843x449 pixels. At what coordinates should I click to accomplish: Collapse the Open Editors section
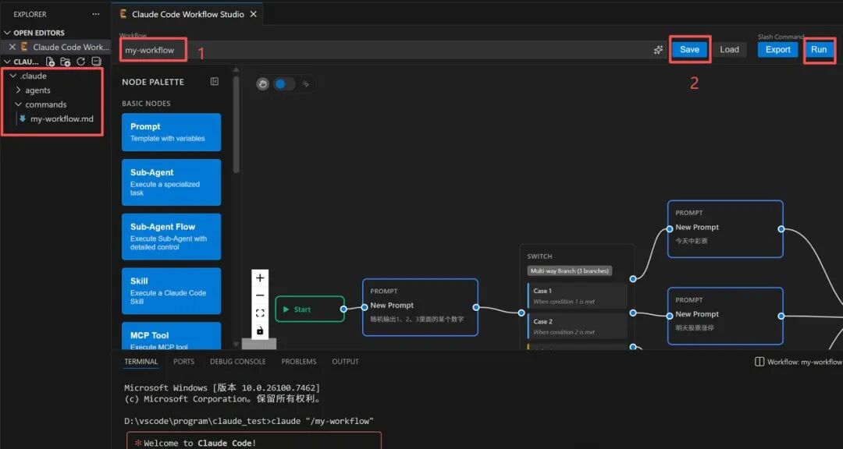[7, 33]
